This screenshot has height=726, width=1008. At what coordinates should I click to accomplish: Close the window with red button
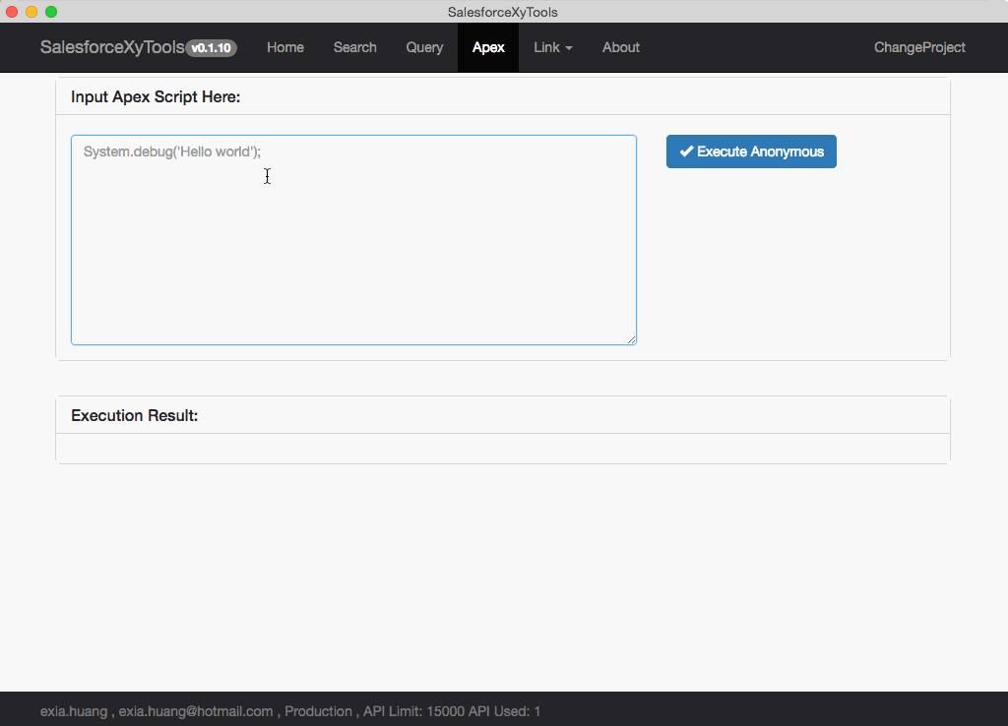[x=12, y=12]
